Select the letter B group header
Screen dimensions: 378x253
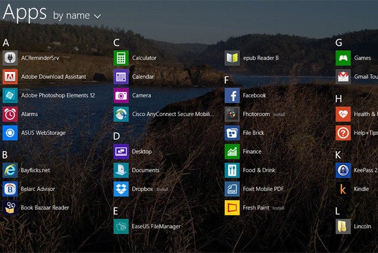(5, 155)
